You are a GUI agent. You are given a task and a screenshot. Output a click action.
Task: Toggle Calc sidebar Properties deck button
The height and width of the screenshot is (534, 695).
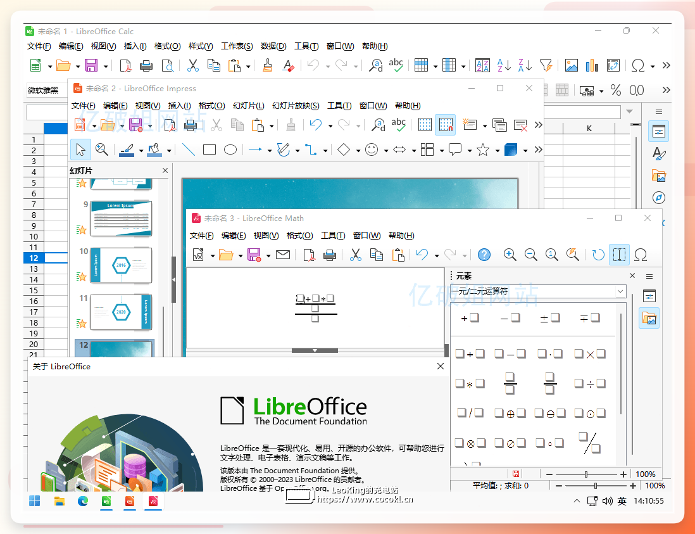659,131
